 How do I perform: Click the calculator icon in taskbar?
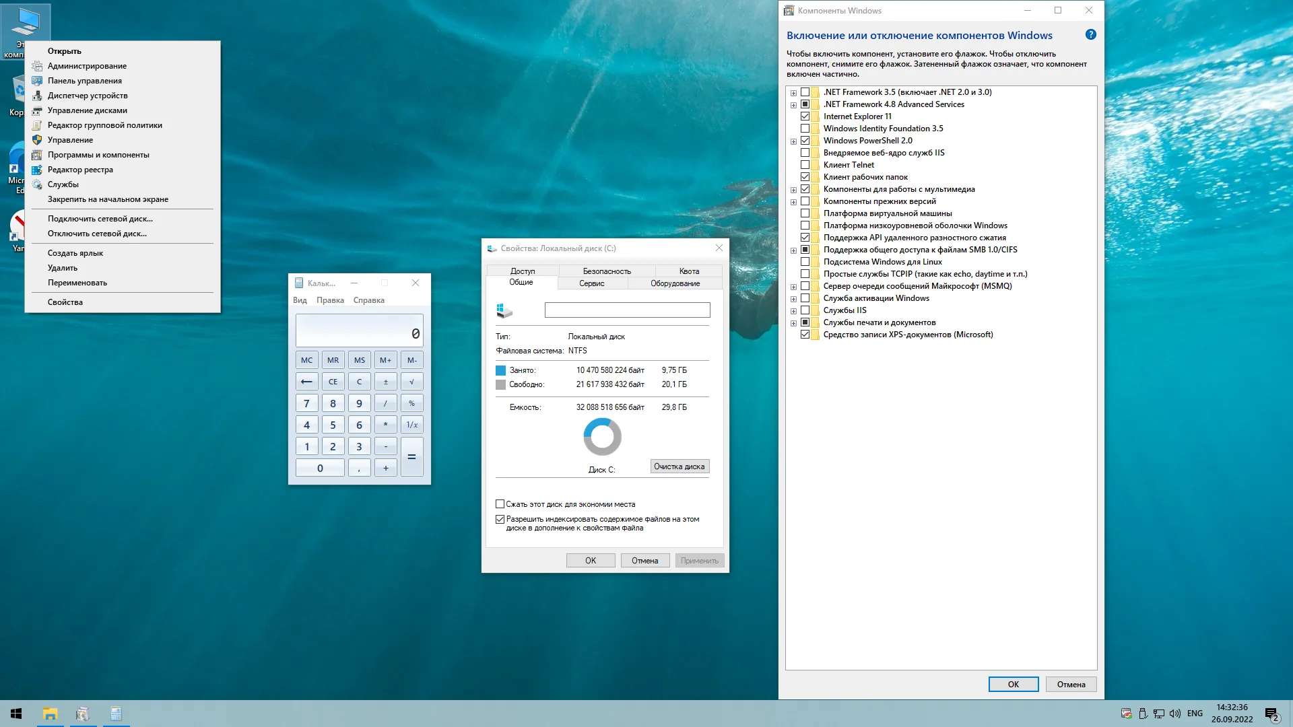point(116,714)
